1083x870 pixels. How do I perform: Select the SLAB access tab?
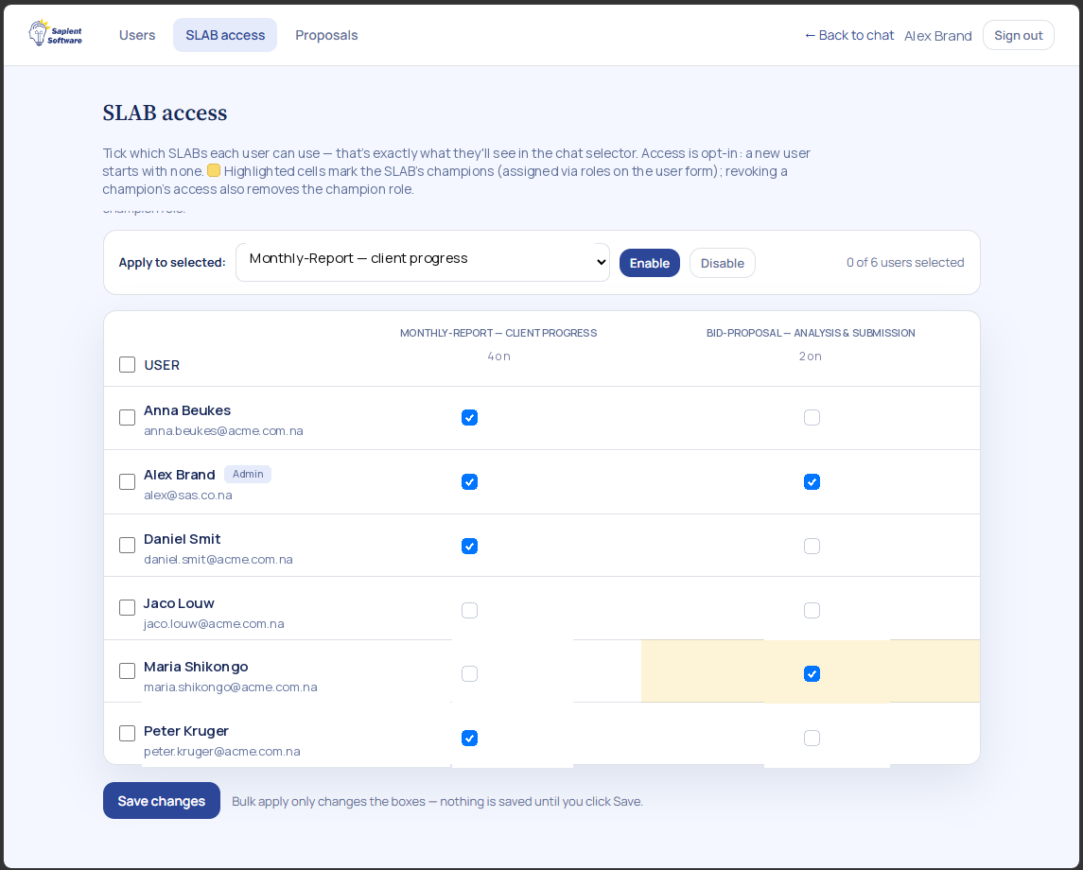pyautogui.click(x=225, y=35)
